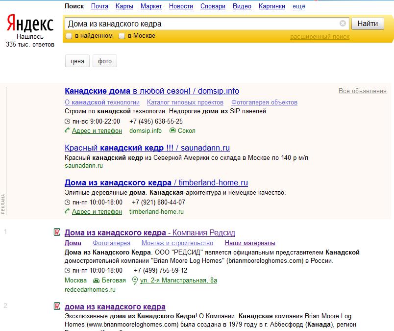394x331 pixels.
Task: Open 'Монтаж и строительство' sitelink
Action: click(x=177, y=243)
